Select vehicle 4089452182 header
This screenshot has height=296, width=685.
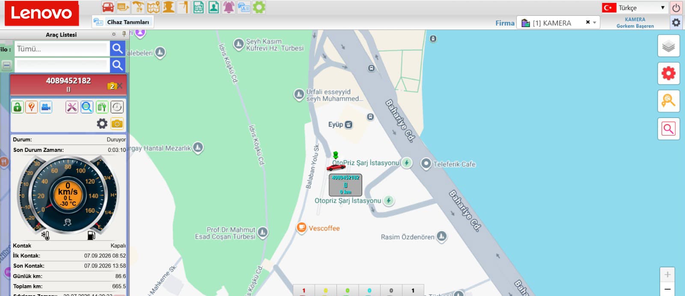click(68, 84)
